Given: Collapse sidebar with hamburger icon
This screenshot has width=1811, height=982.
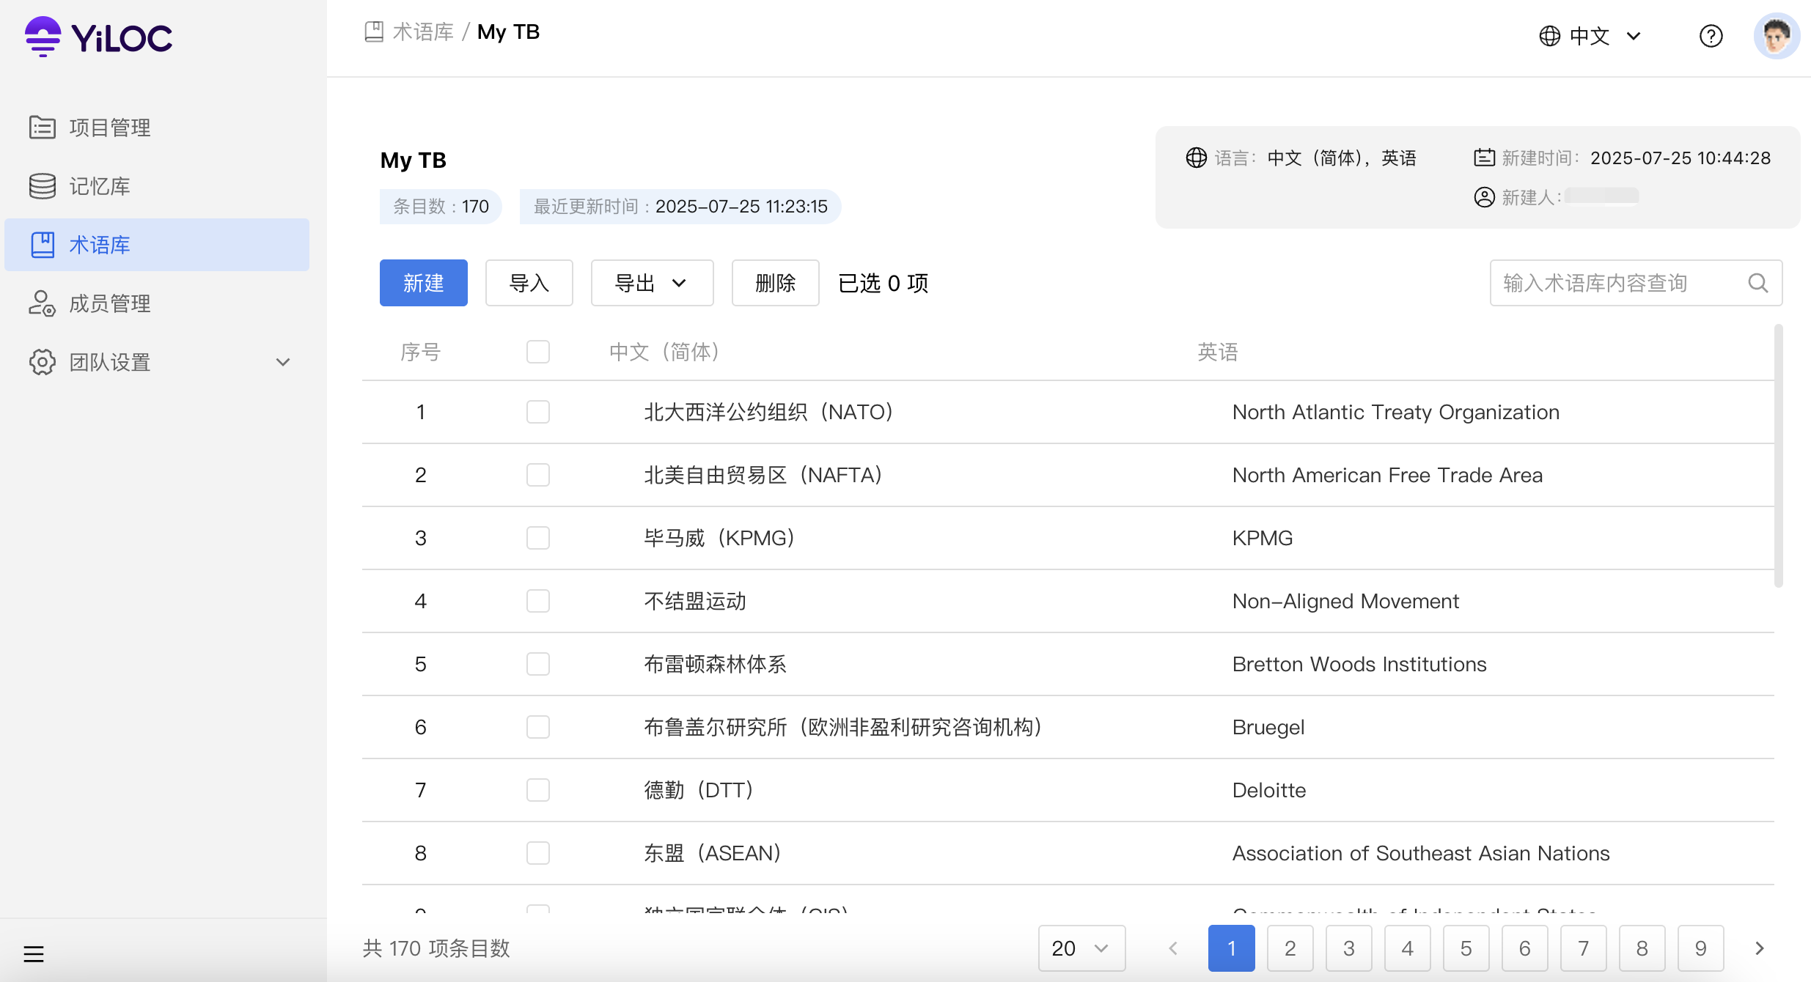Looking at the screenshot, I should pos(34,953).
